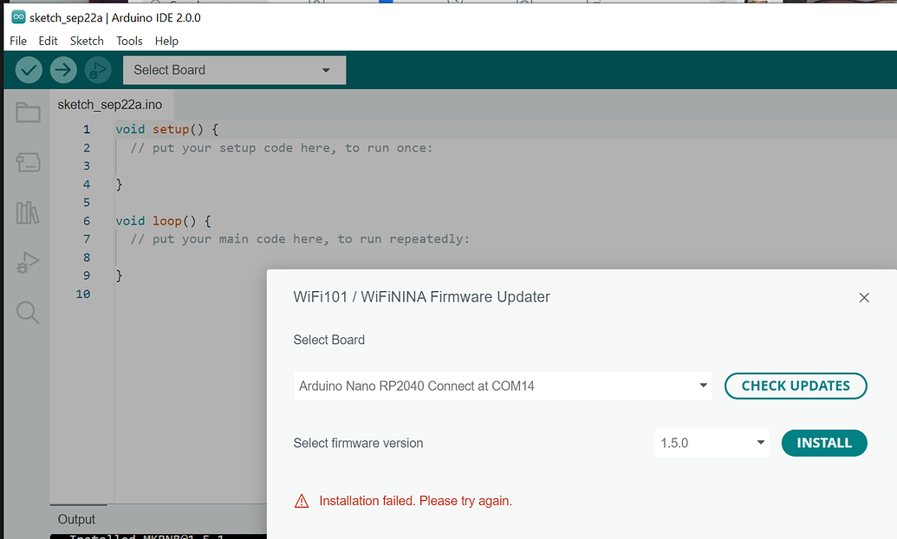The height and width of the screenshot is (539, 897).
Task: Click the installation failed warning icon
Action: coord(302,500)
